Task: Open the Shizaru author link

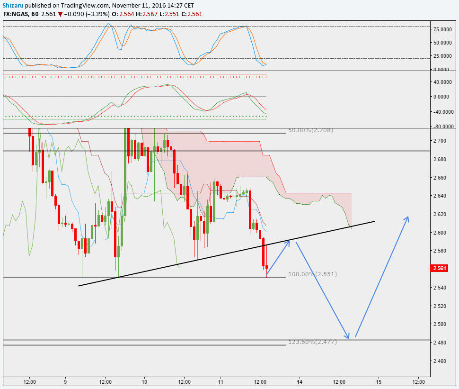Action: click(13, 6)
